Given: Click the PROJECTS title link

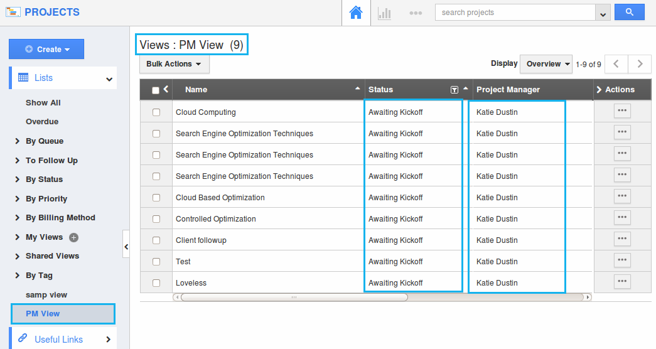Looking at the screenshot, I should [x=52, y=12].
